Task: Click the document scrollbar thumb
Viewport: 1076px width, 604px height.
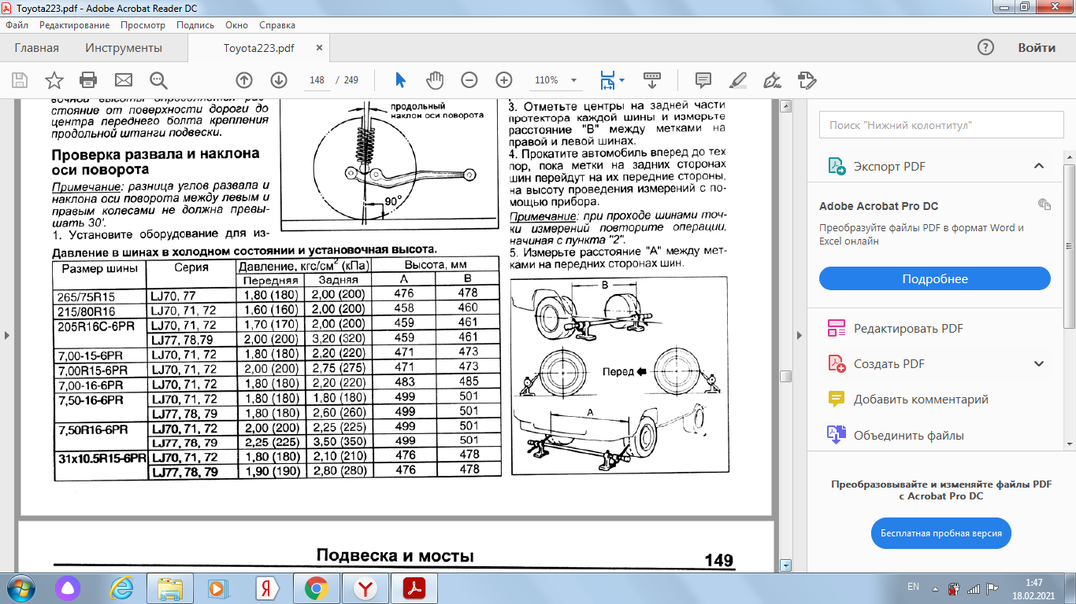Action: [x=785, y=377]
